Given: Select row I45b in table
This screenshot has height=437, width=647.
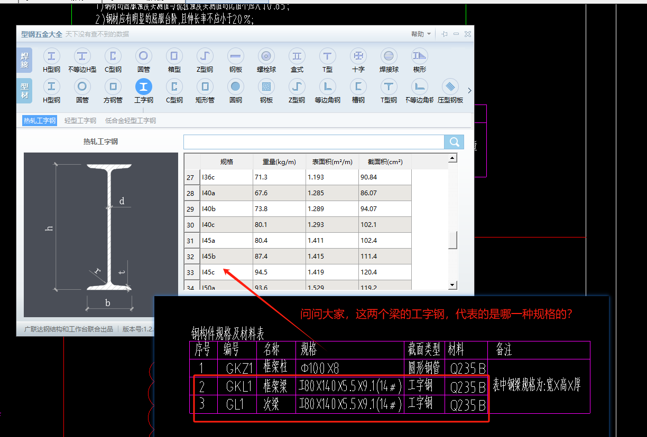Looking at the screenshot, I should coord(298,256).
